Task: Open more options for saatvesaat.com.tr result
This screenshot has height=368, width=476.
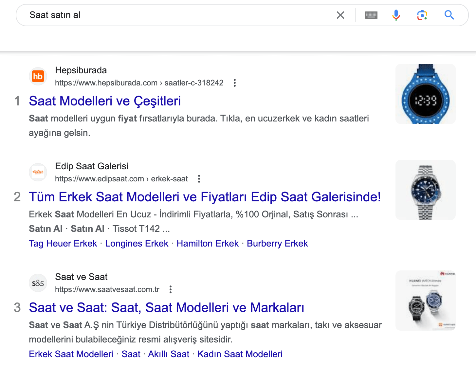Action: pos(171,289)
